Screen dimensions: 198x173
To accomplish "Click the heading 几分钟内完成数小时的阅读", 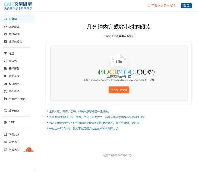I will tap(119, 27).
